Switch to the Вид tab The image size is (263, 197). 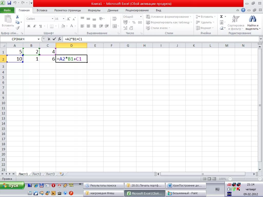[158, 10]
